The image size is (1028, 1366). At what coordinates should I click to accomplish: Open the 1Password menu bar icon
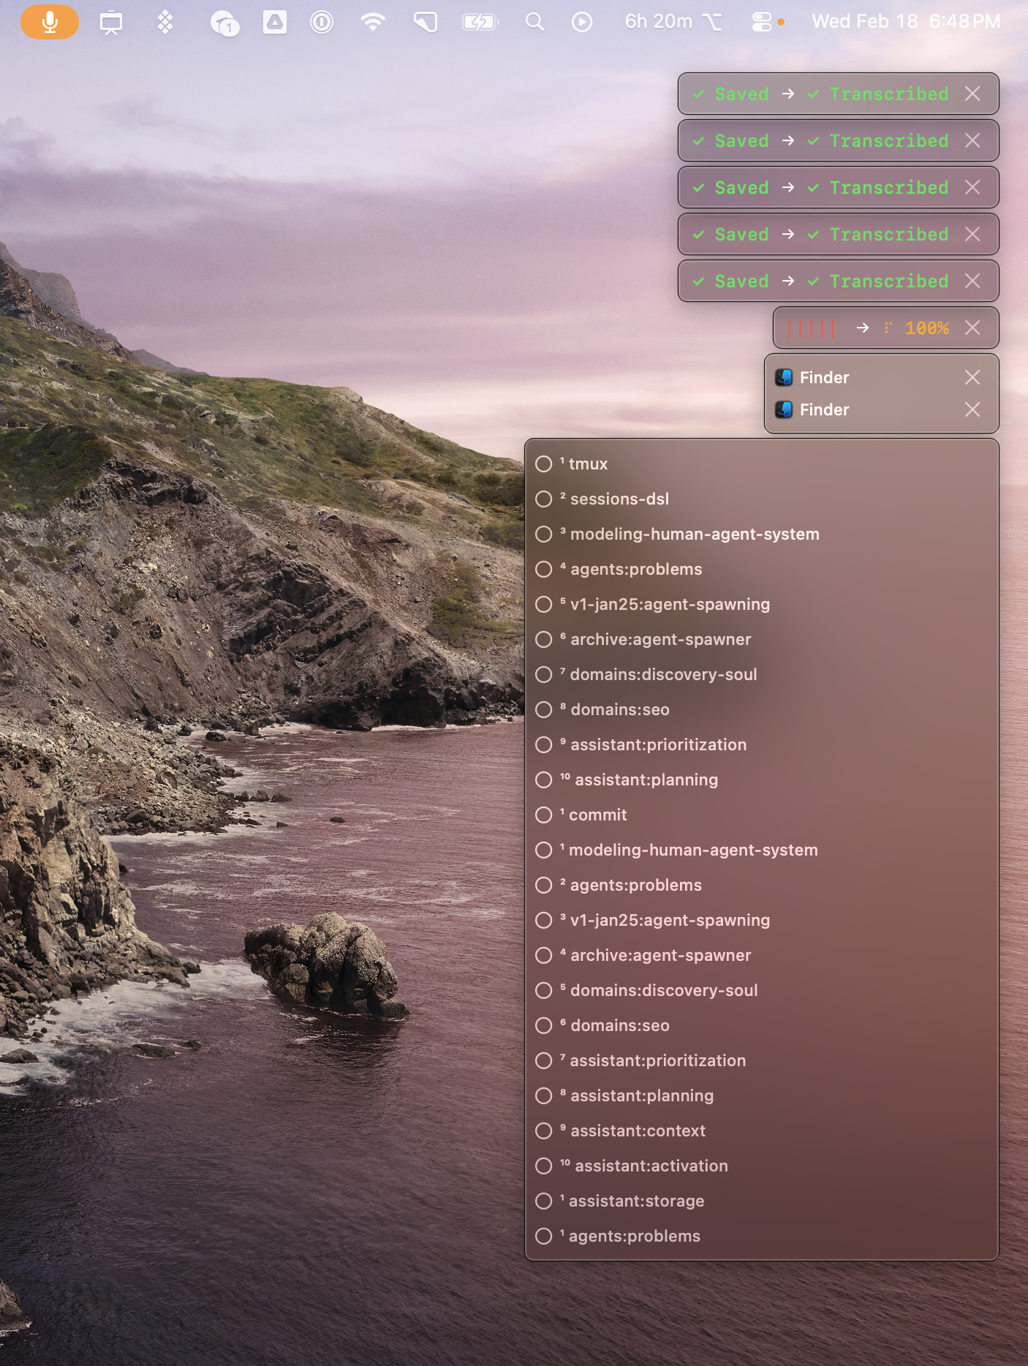322,22
